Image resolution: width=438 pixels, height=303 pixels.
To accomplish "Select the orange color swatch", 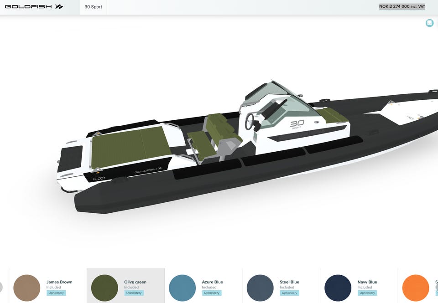I will (416, 288).
